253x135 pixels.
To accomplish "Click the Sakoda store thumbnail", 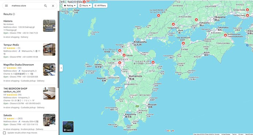I will [x=49, y=120].
